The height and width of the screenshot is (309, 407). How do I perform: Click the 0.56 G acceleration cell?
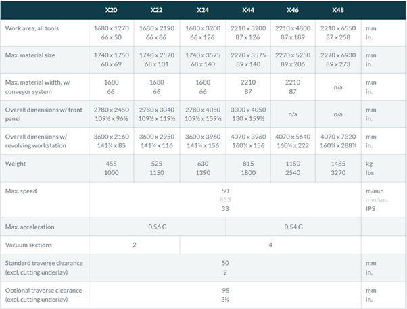click(x=158, y=227)
